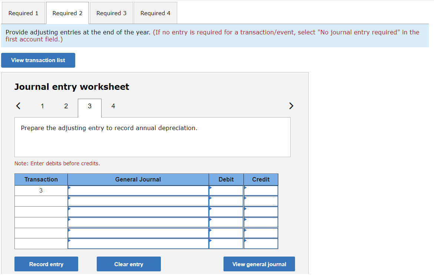The image size is (434, 278).
Task: Click the Credit field in fifth row
Action: 261,233
